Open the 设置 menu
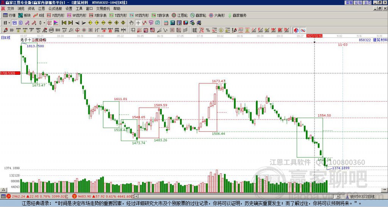Image resolution: width=388 pixels, height=207 pixels. (x=69, y=9)
